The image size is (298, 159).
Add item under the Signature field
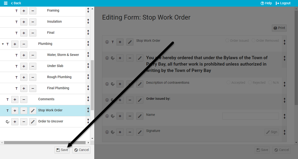coord(120,132)
